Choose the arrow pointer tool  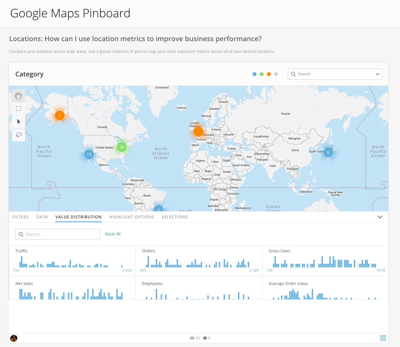[19, 121]
